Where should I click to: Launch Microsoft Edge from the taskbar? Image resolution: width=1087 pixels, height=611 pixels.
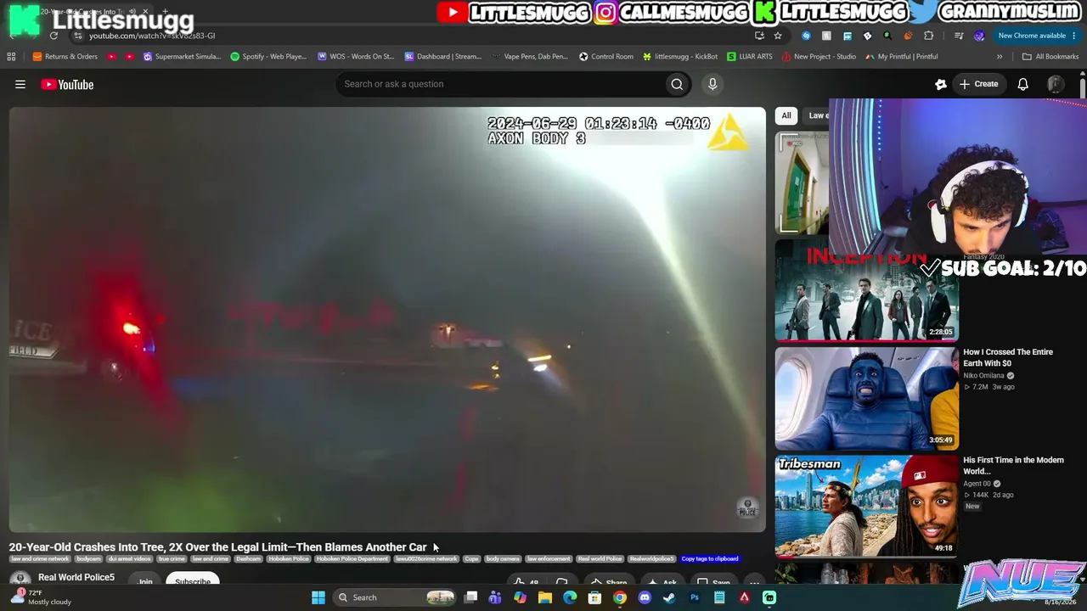(x=570, y=597)
